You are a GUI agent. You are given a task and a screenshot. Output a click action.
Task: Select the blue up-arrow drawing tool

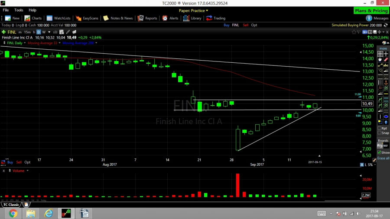coord(386,122)
